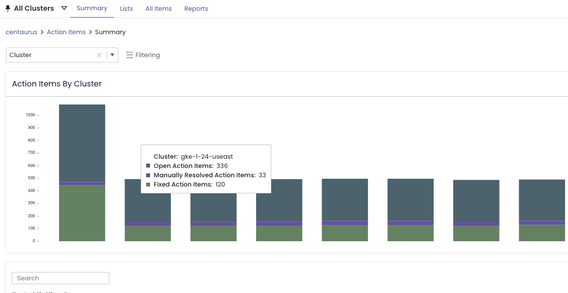This screenshot has height=293, width=568.
Task: Expand the All Clusters dropdown triangle
Action: (64, 8)
